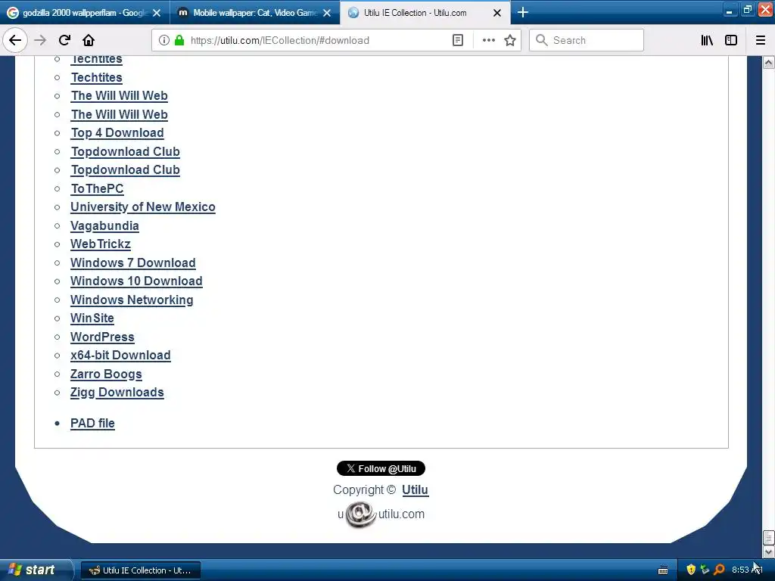Close the Utilu IE Collection tab
Image resolution: width=775 pixels, height=581 pixels.
pos(497,13)
